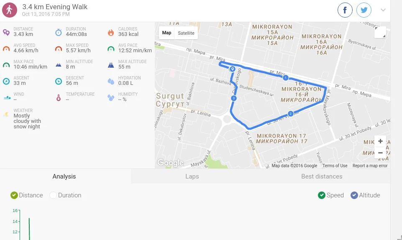
Task: Click the kilometer 1 route marker
Action: coord(285,78)
